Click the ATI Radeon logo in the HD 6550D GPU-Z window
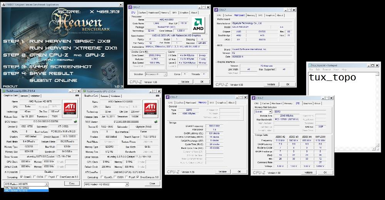The height and width of the screenshot is (200, 385). (150, 108)
